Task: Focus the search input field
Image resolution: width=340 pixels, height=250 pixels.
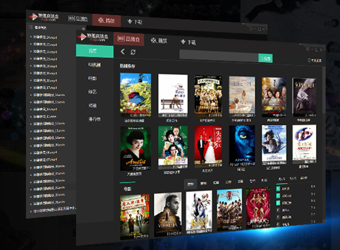Action: (x=219, y=56)
